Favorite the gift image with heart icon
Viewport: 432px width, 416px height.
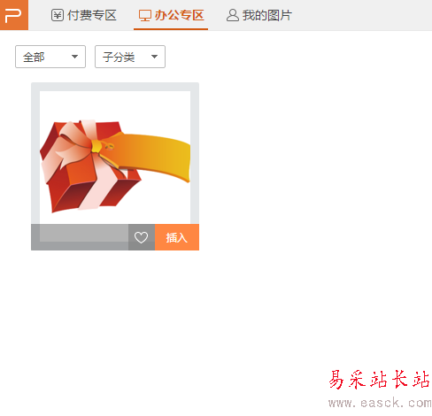point(142,237)
